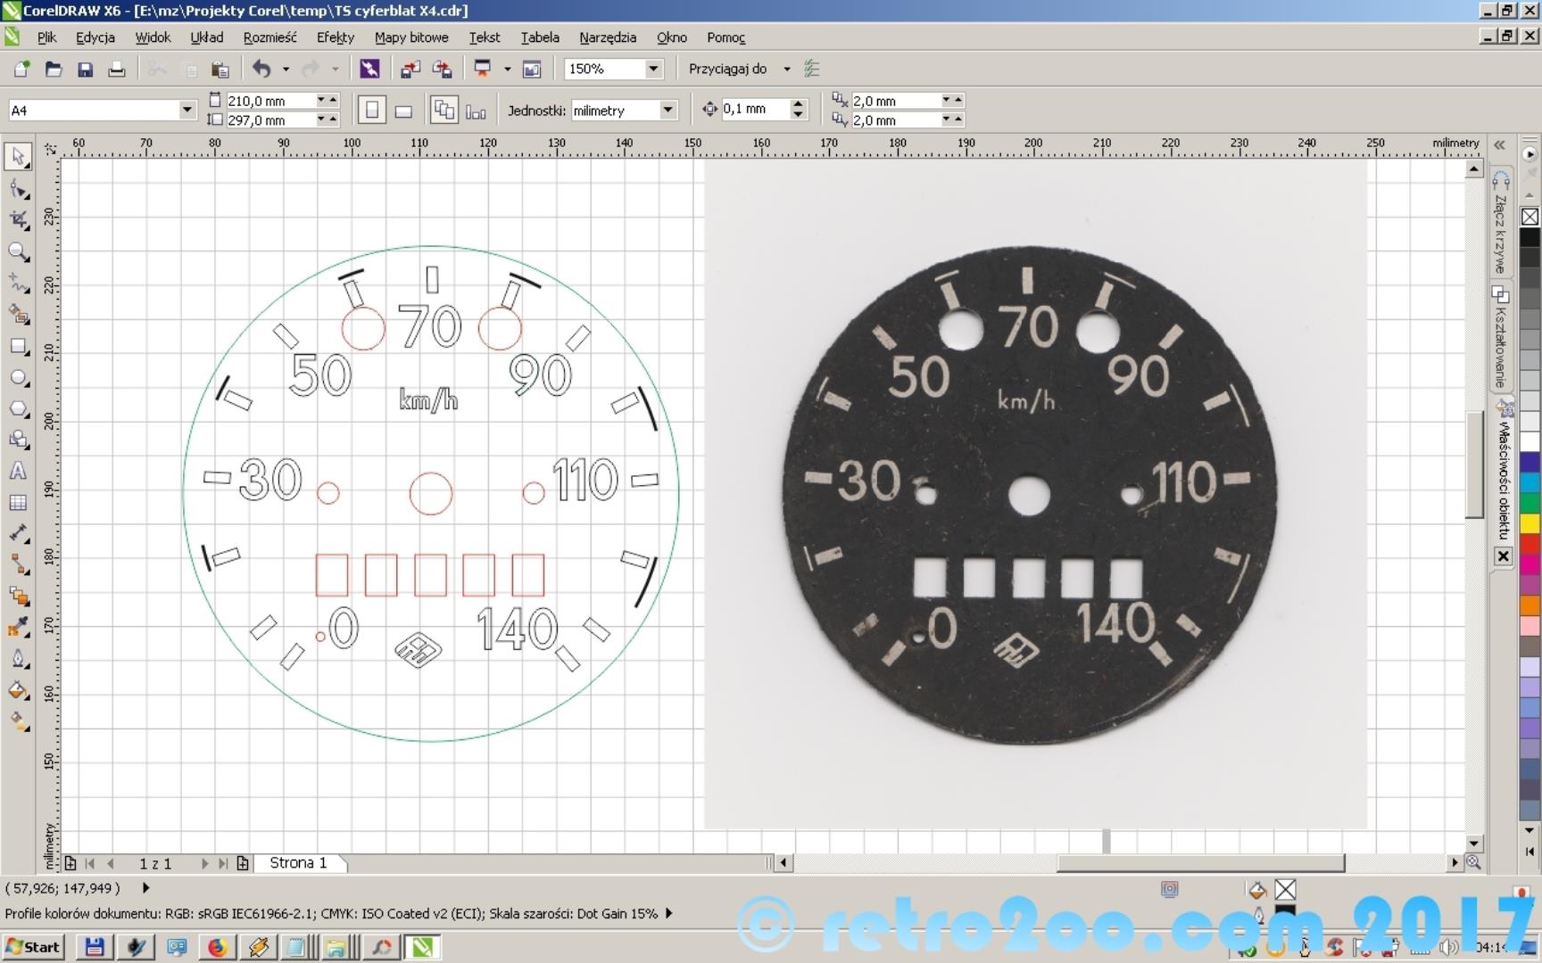
Task: Choose the Ellipse tool
Action: (18, 378)
